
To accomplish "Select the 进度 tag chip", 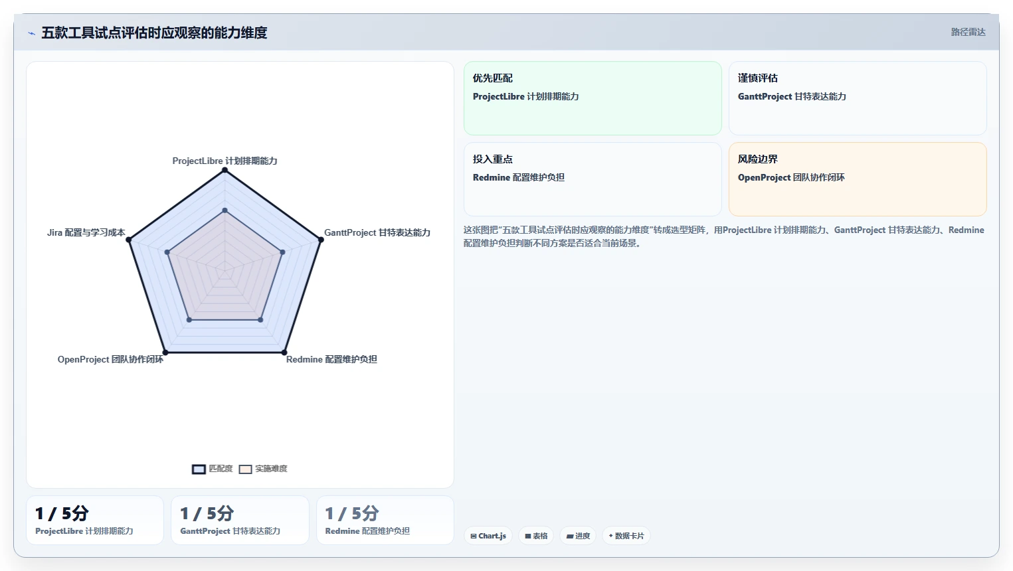I will 578,536.
